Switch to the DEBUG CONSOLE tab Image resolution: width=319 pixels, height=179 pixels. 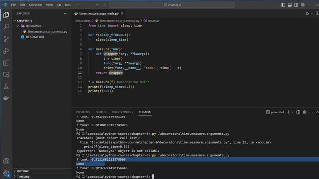click(x=122, y=112)
